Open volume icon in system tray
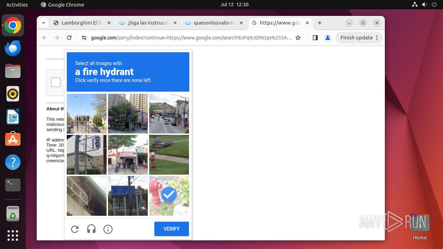The height and width of the screenshot is (249, 443). point(424,4)
